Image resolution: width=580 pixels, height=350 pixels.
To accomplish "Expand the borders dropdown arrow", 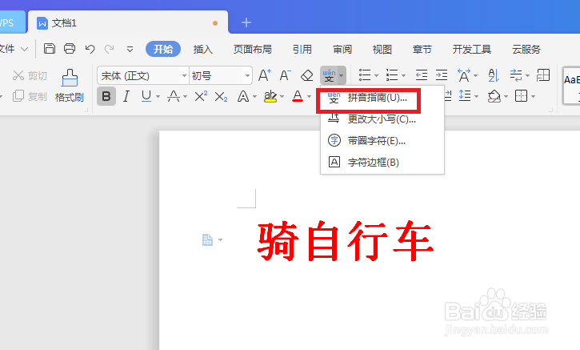I will pos(533,97).
